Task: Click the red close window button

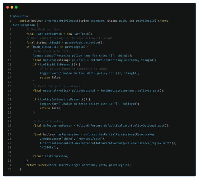Action: pyautogui.click(x=7, y=7)
